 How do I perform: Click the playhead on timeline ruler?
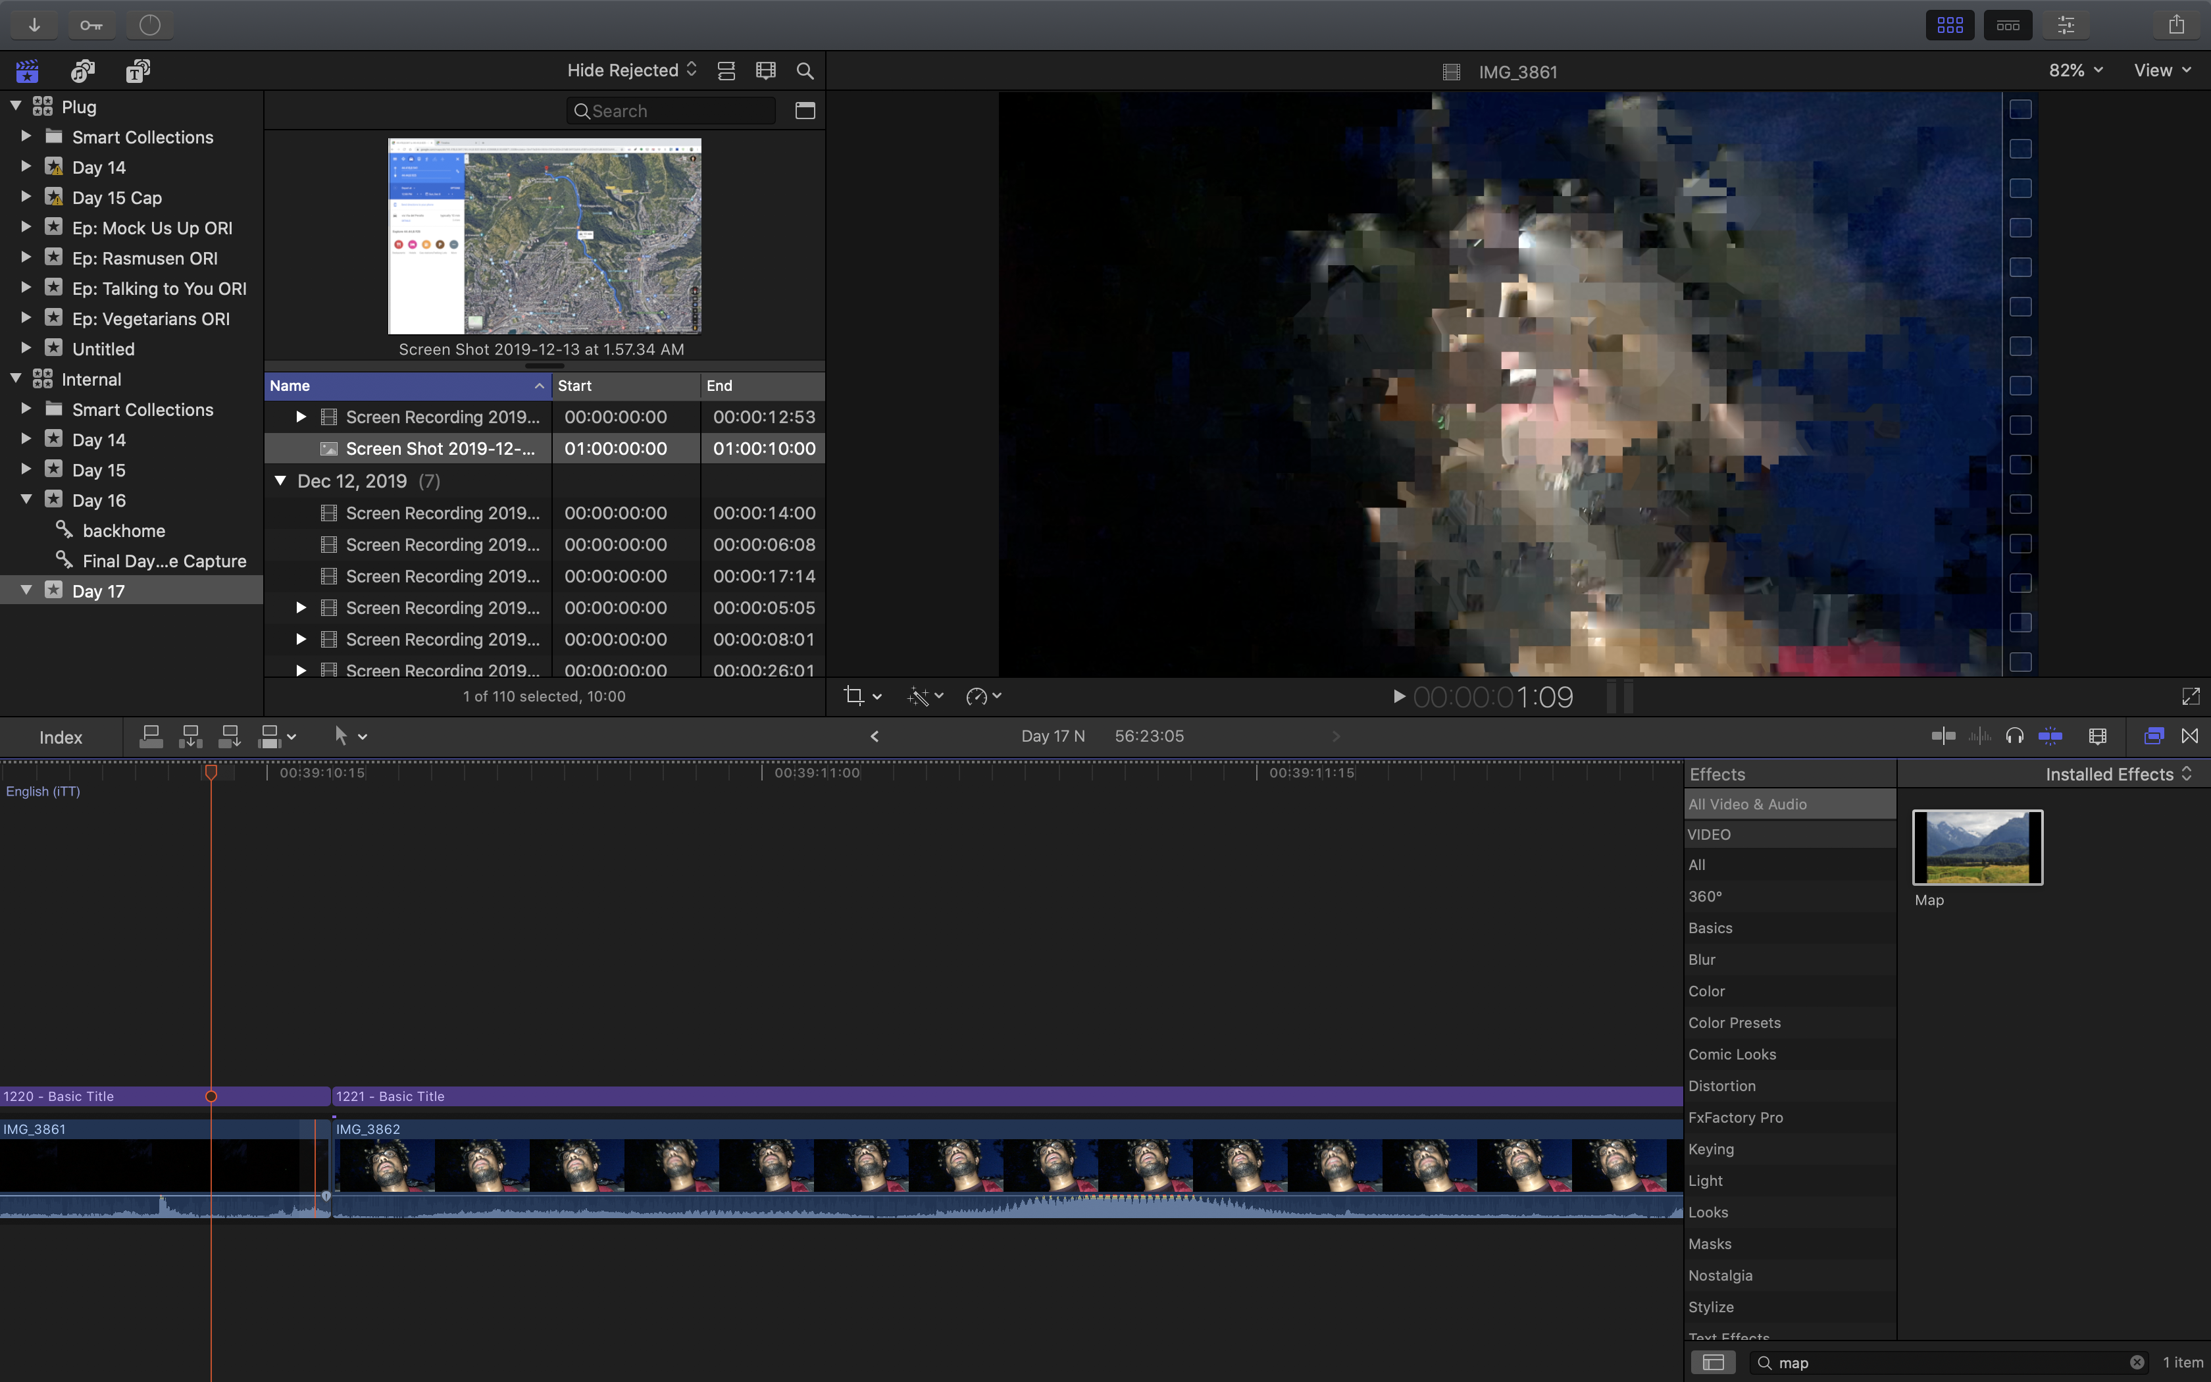coord(211,773)
